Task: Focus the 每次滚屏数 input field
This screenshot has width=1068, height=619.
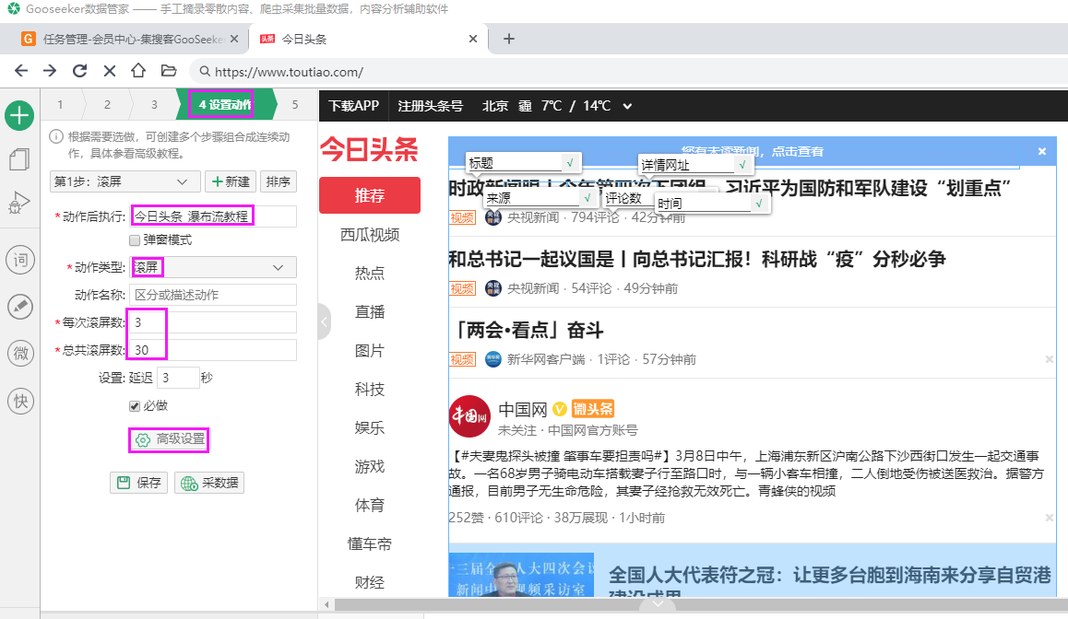Action: [x=213, y=322]
